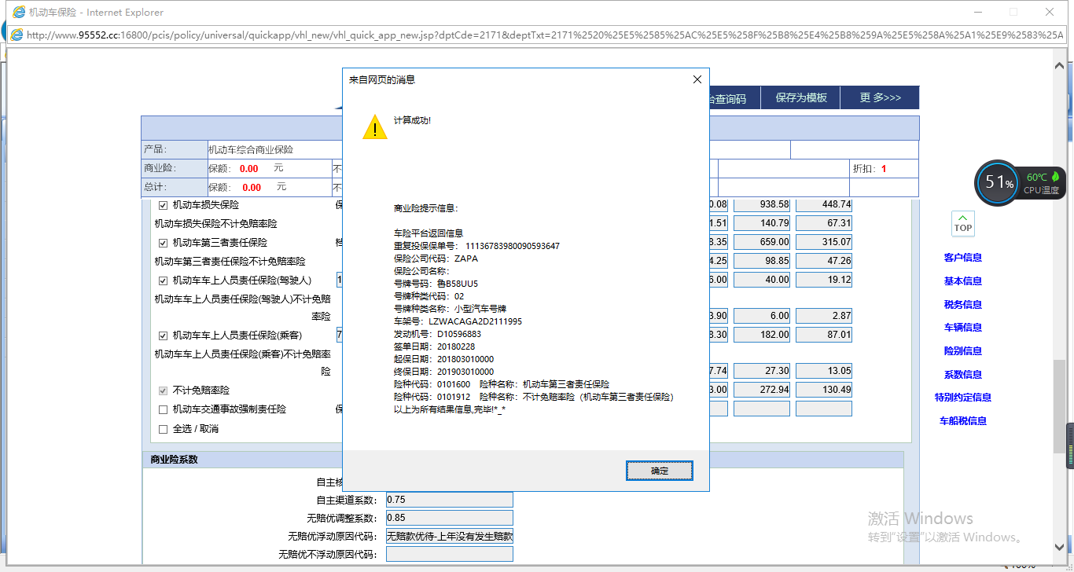1074x572 pixels.
Task: Click the field with value 87.01
Action: pyautogui.click(x=824, y=335)
